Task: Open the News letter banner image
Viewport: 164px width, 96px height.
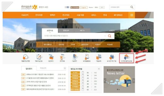Action: click(119, 80)
